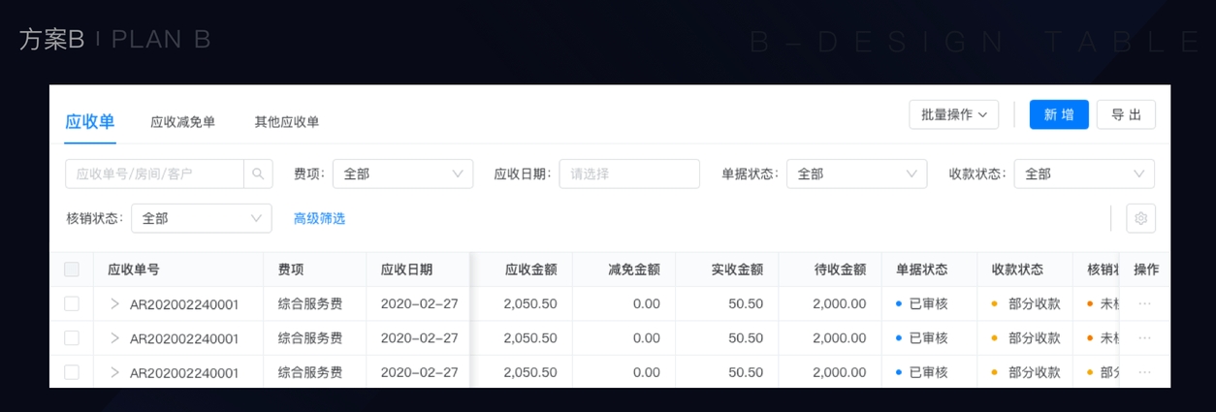Toggle the select-all header checkbox
1216x412 pixels.
point(72,269)
